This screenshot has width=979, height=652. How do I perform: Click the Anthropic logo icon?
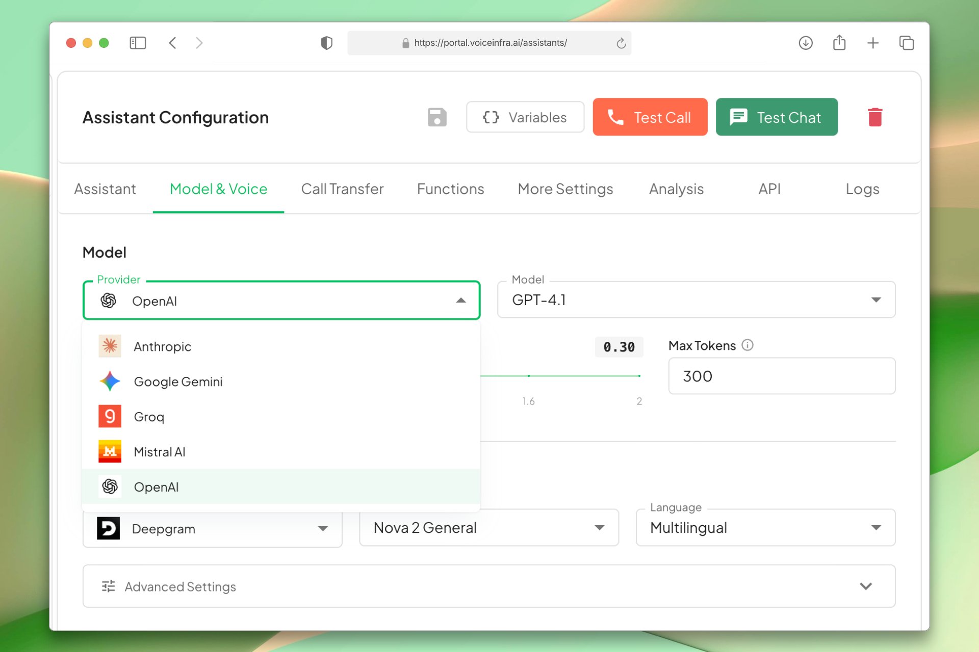[x=110, y=346]
